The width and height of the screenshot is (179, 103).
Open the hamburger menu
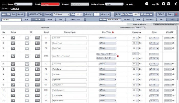[4, 4]
